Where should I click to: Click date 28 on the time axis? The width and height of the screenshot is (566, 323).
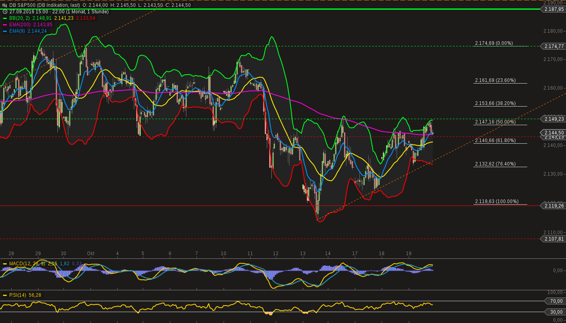11,254
